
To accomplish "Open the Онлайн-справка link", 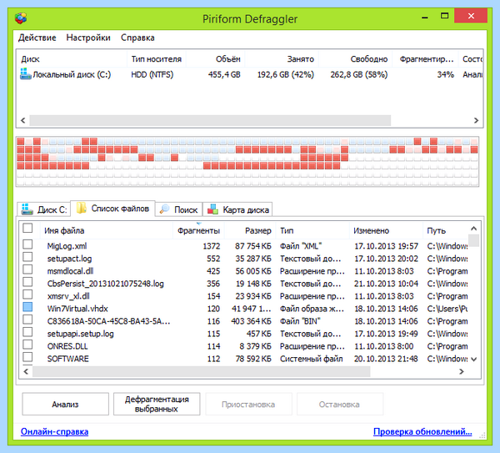I will click(x=54, y=431).
